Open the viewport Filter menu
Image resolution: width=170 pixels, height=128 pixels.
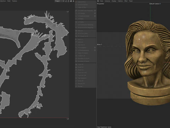point(126,1)
